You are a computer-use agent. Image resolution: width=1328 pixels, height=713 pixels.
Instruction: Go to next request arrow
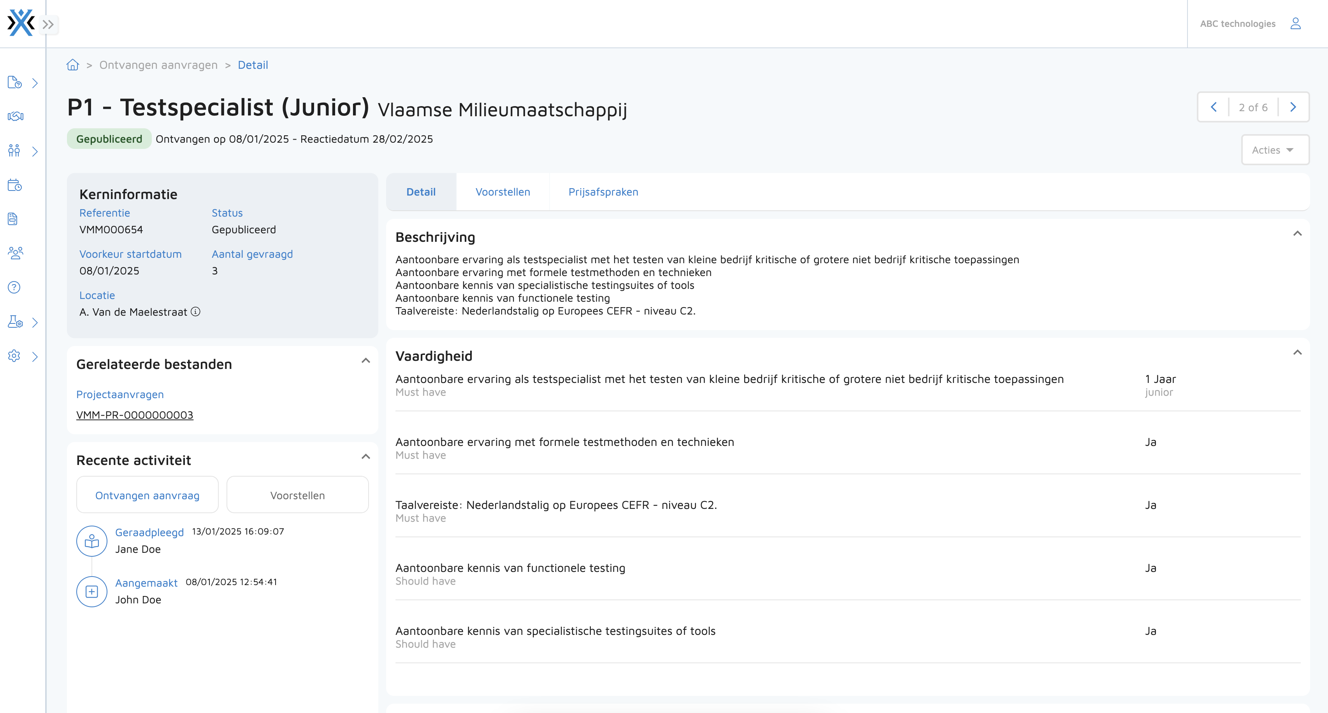click(x=1293, y=107)
